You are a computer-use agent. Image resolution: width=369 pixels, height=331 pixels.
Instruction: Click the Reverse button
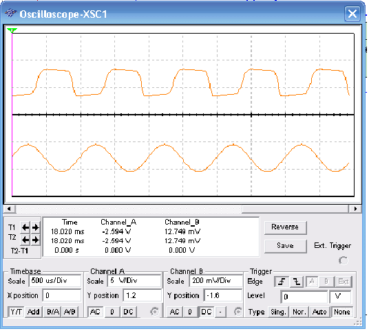tap(285, 227)
